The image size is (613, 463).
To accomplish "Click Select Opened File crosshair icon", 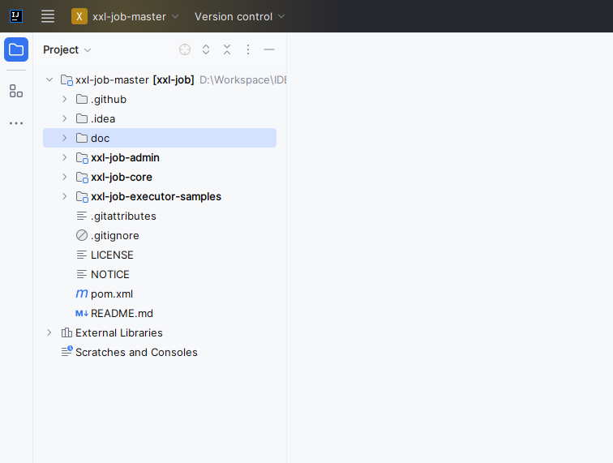I will 185,49.
